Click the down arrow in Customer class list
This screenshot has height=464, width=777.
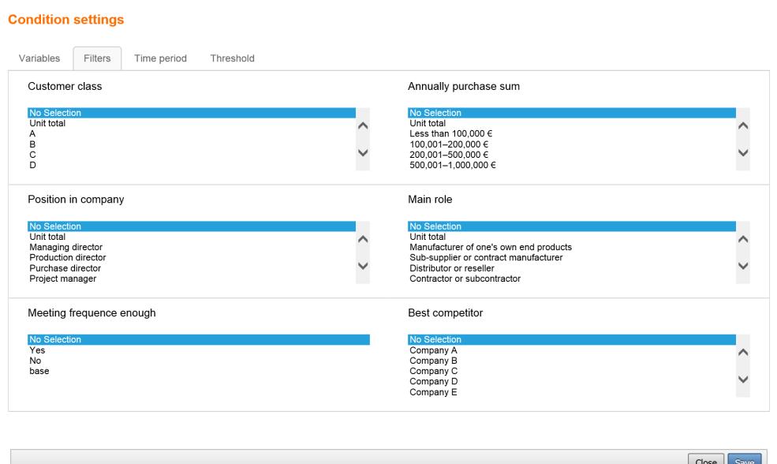click(x=363, y=152)
